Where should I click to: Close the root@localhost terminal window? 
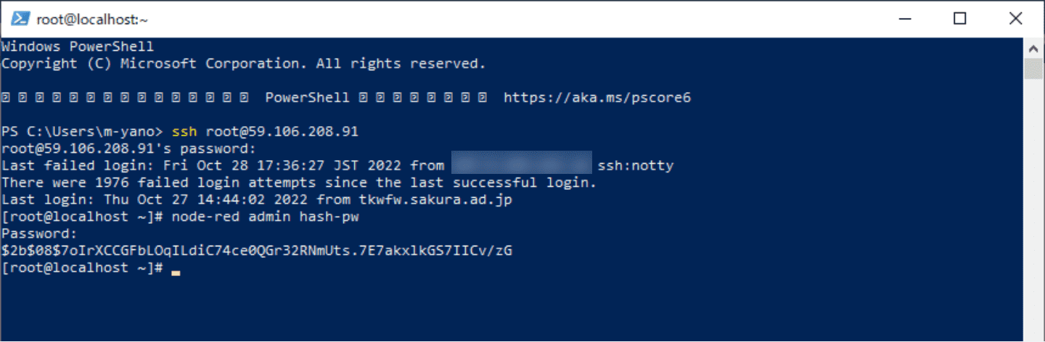point(1015,19)
